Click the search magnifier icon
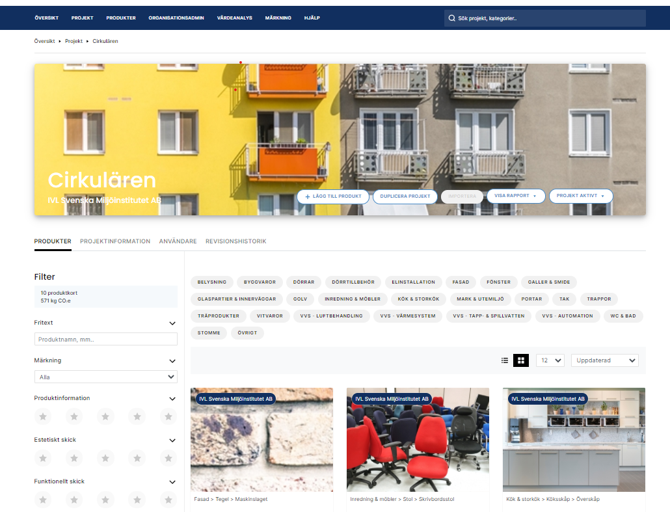 point(451,18)
